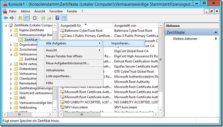Select the Clientauthentifizierung tree node

28,79
